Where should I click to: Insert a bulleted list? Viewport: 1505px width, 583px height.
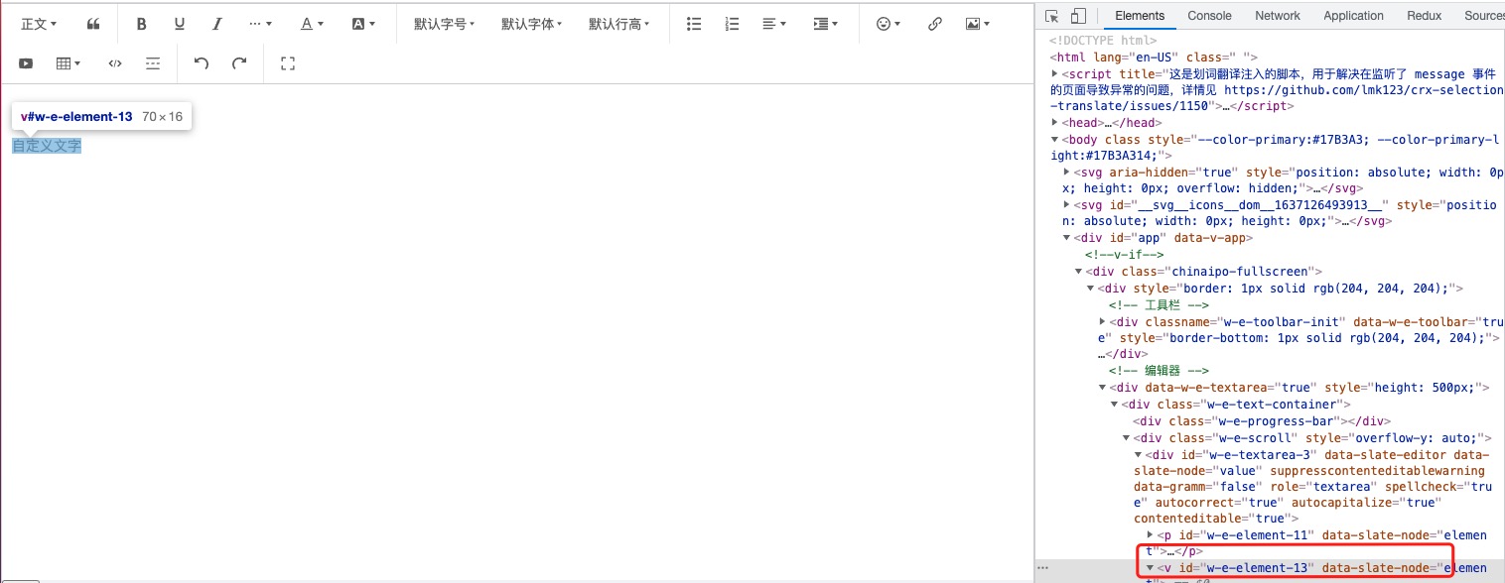point(695,24)
